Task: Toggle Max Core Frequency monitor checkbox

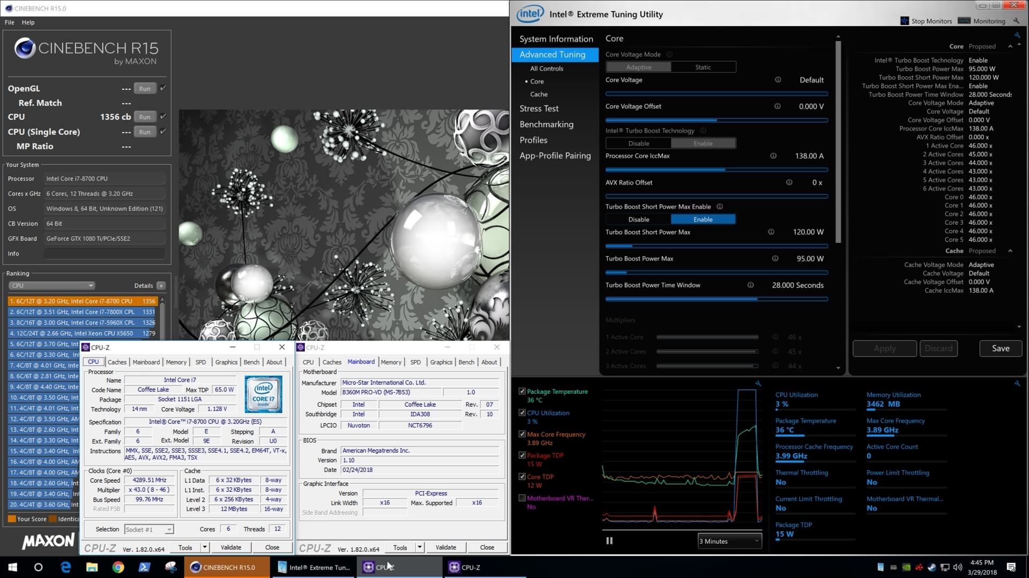Action: coord(522,434)
